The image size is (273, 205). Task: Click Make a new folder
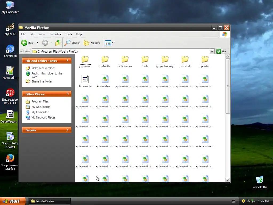[40, 68]
